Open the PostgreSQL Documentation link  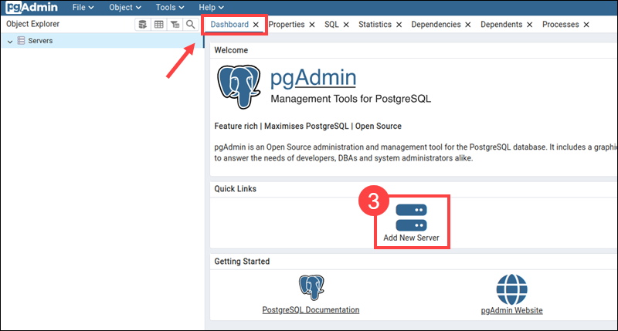pos(311,310)
